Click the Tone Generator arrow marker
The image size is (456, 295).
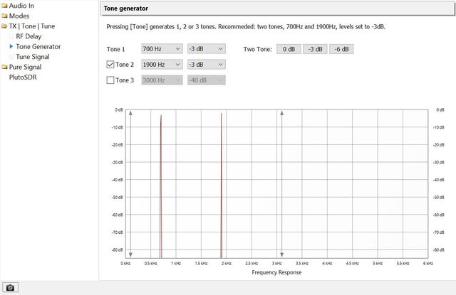[x=11, y=46]
